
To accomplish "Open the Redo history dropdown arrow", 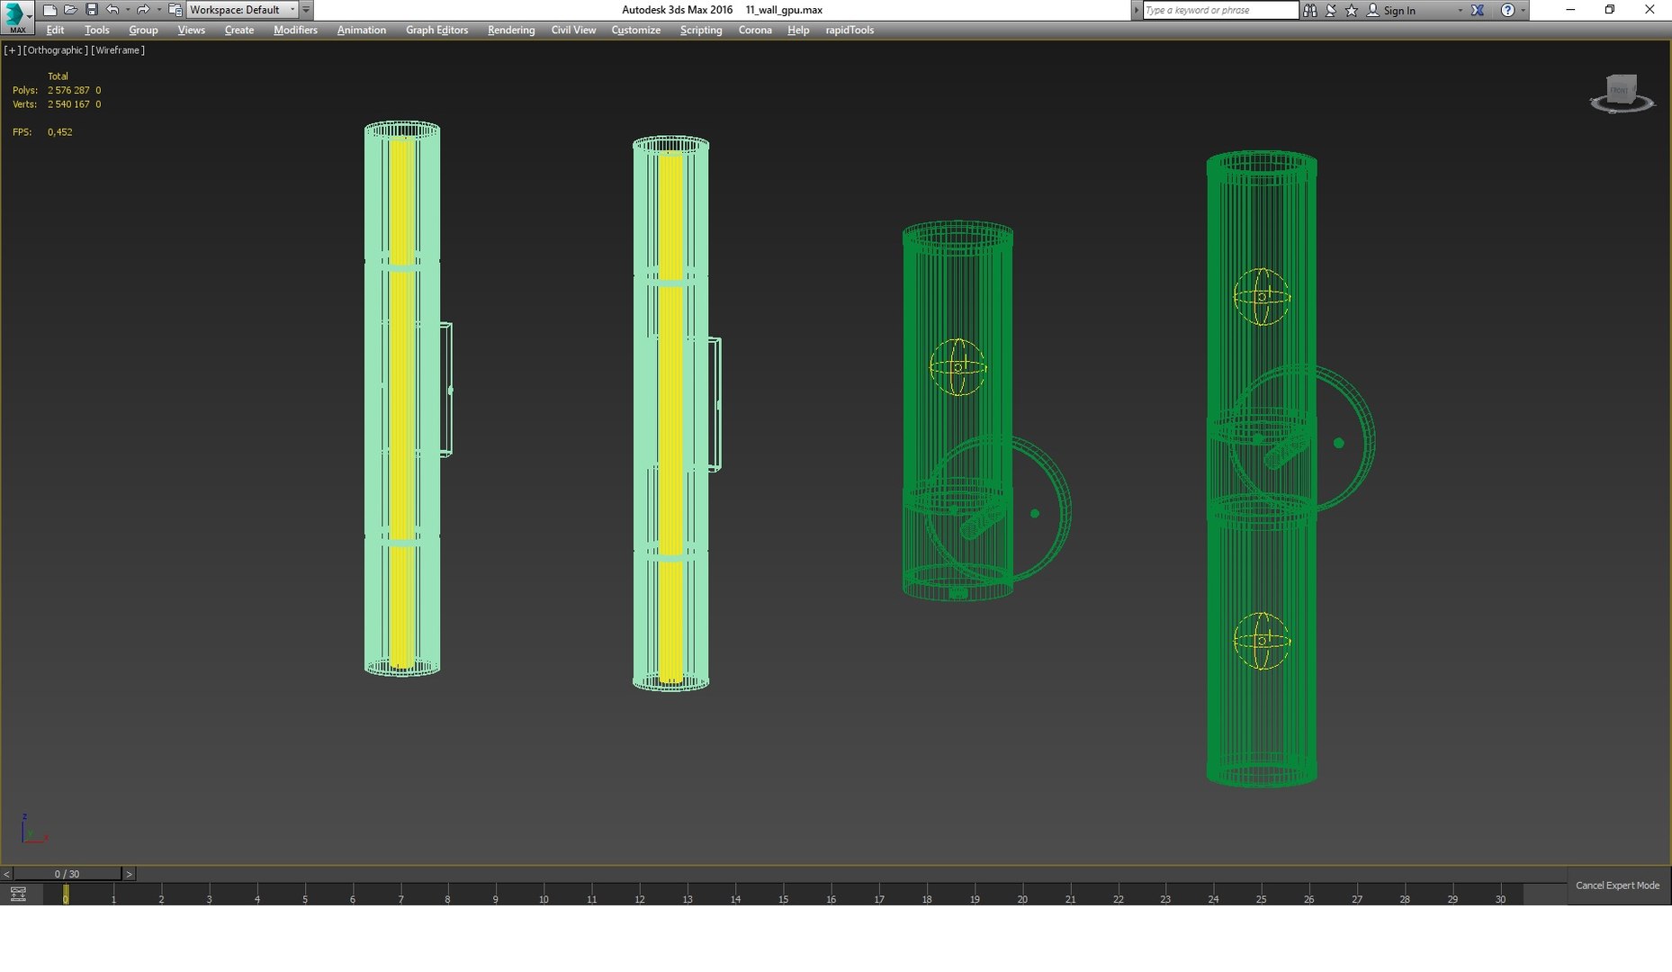I will [x=158, y=10].
